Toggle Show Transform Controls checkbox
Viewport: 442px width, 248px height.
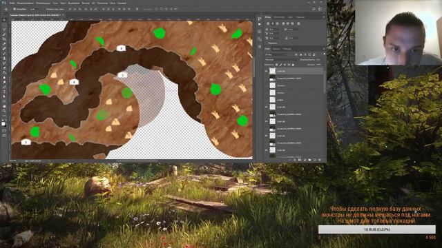[x=44, y=9]
